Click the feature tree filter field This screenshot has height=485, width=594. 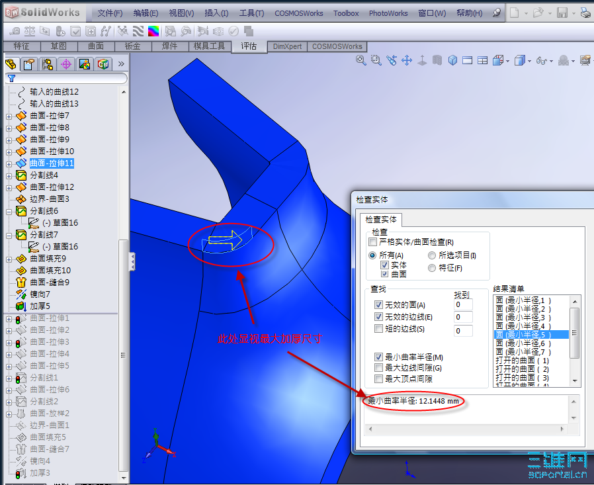click(67, 78)
